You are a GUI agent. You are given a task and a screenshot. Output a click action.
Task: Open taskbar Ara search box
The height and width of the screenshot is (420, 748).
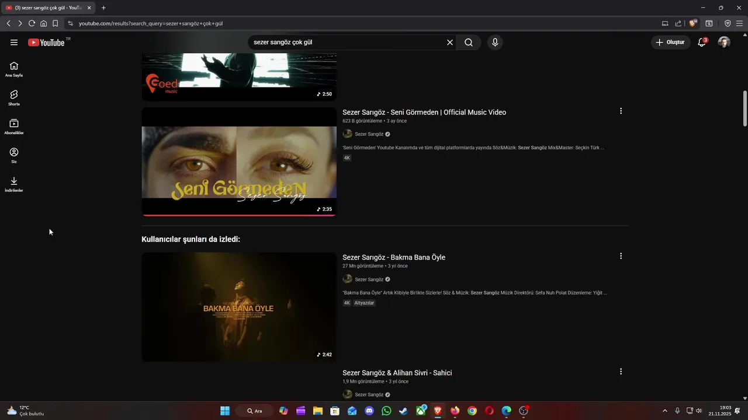coord(254,411)
